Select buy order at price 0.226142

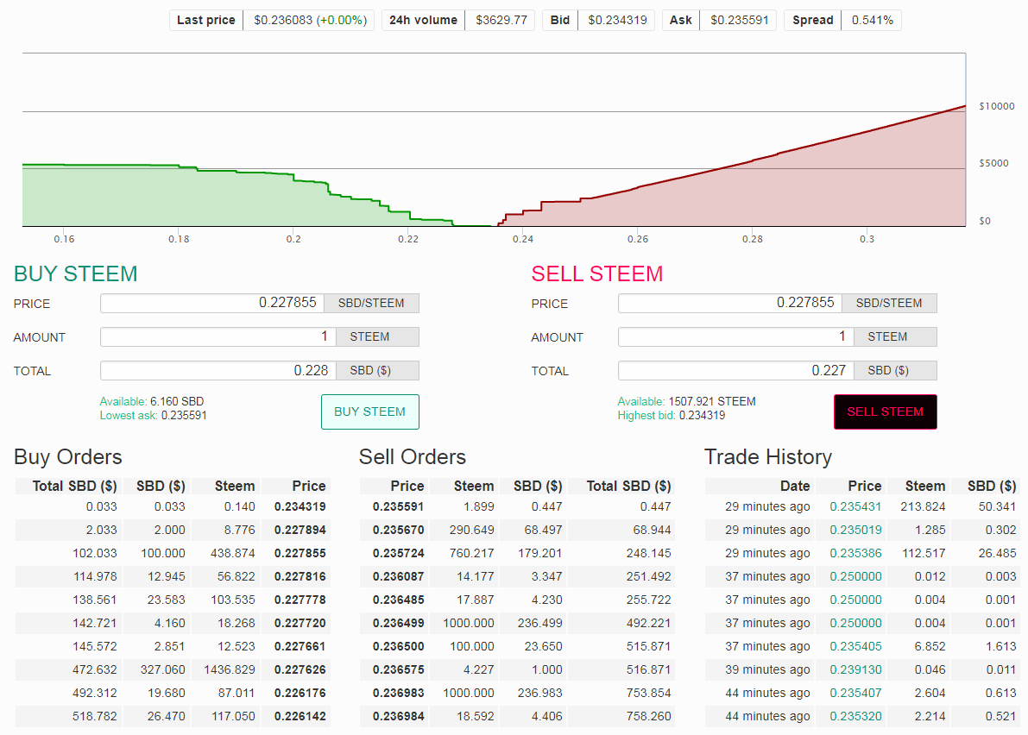pyautogui.click(x=173, y=717)
